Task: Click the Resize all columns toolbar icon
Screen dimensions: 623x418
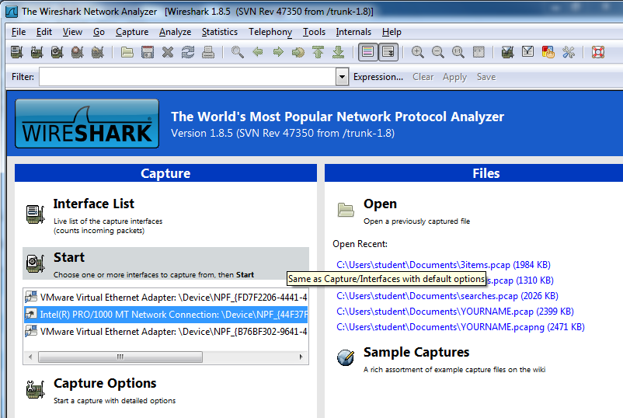Action: (479, 52)
